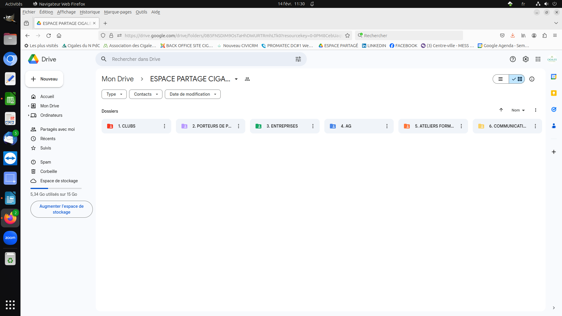The width and height of the screenshot is (562, 316).
Task: Open Drive settings gear icon
Action: point(525,59)
